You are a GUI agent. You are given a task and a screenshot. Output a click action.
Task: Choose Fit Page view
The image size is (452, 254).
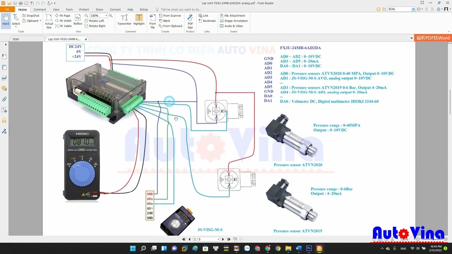pos(63,16)
